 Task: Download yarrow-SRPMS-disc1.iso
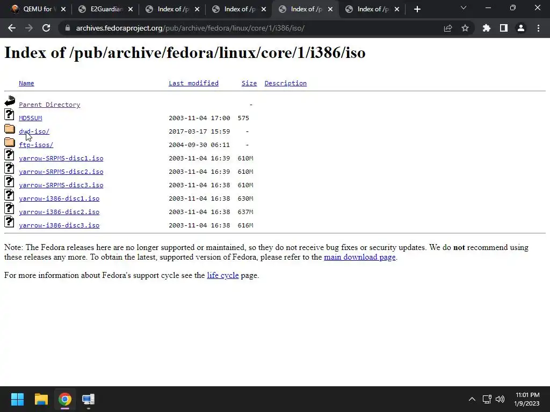[x=61, y=158]
